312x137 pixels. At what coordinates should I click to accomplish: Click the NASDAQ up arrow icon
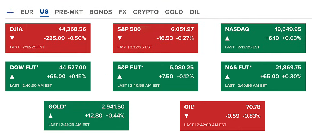[x=227, y=38]
